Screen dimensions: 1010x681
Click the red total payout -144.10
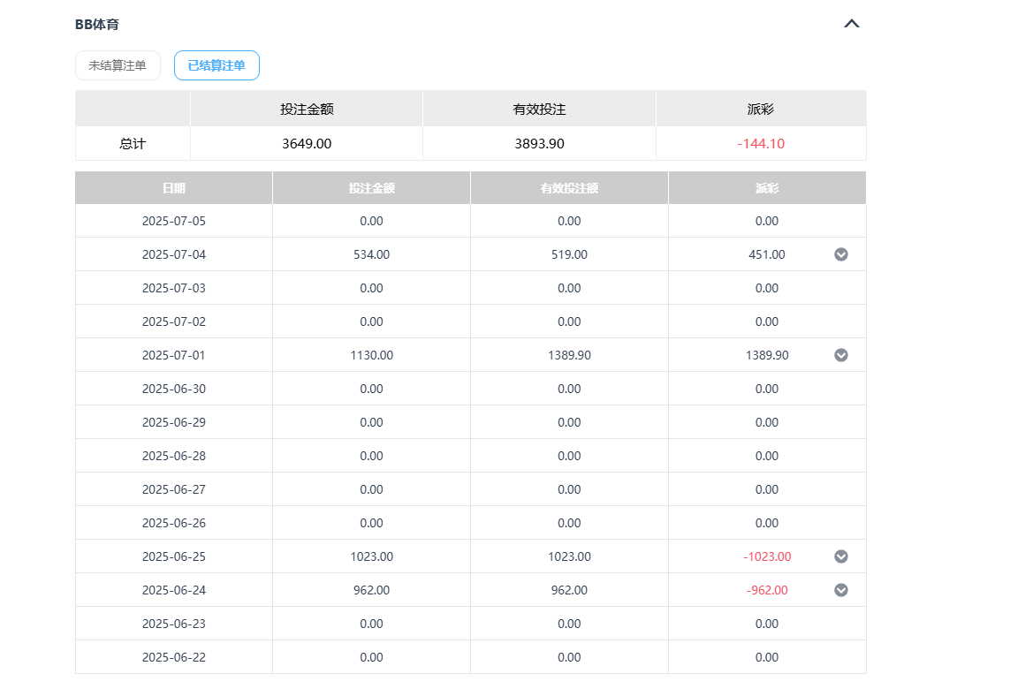761,143
